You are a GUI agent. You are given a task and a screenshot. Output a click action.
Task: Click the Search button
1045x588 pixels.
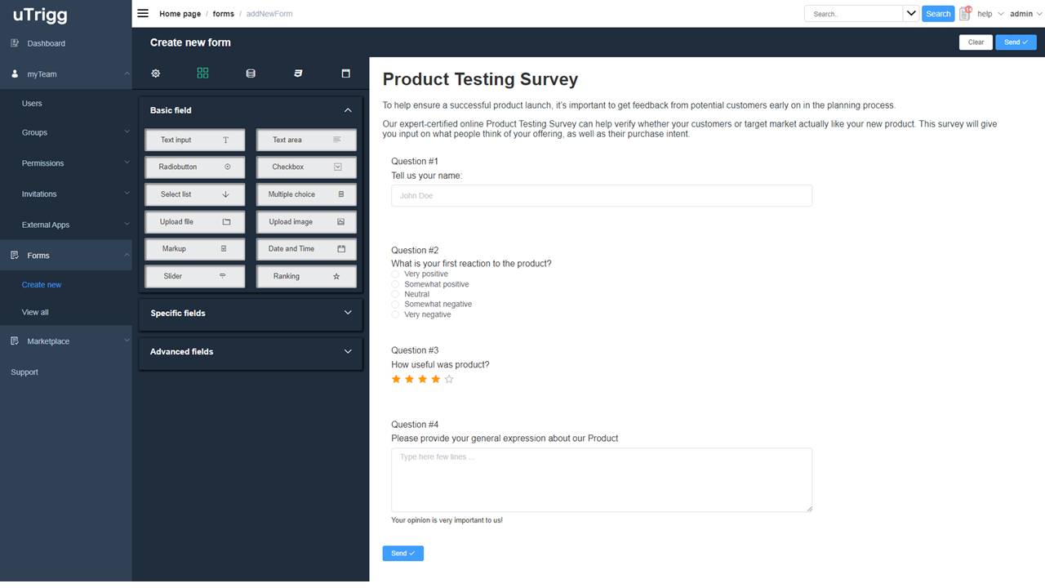(x=938, y=13)
